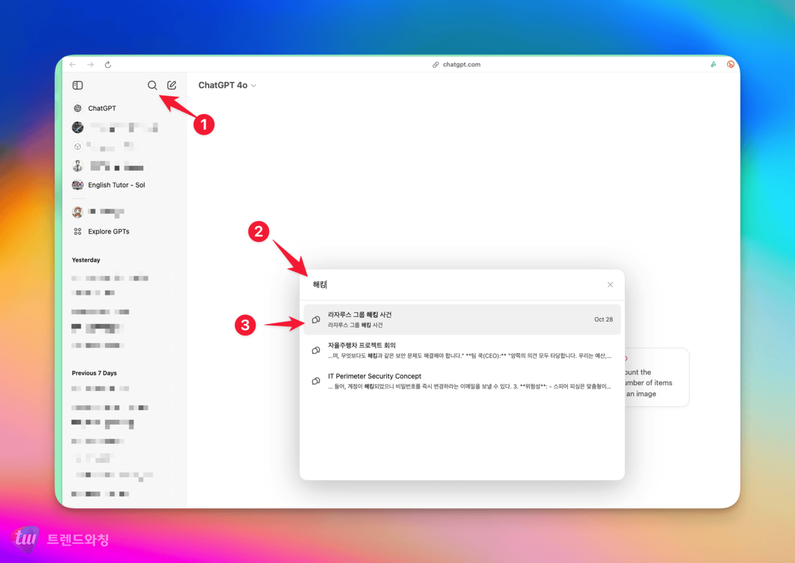
Task: Click the Previous 7 Days heading
Action: click(94, 373)
